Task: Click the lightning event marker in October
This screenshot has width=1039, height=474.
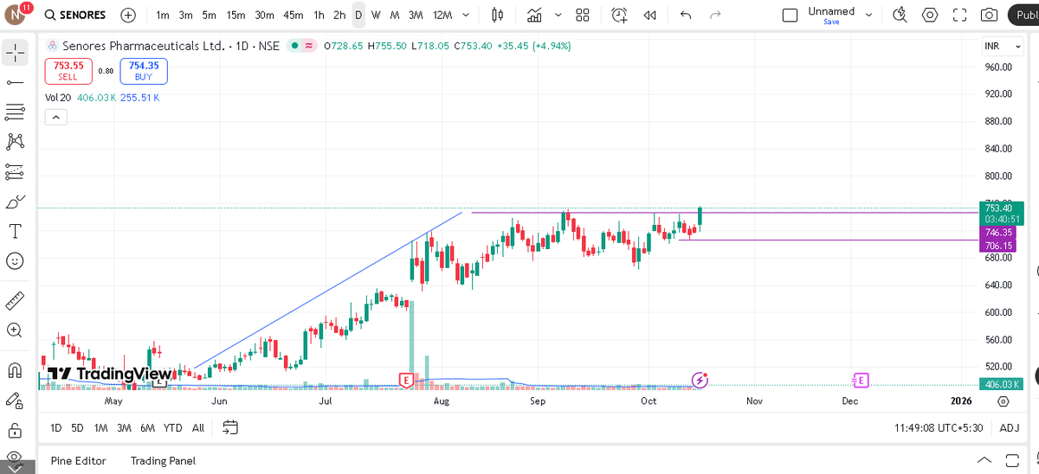Action: click(x=700, y=380)
